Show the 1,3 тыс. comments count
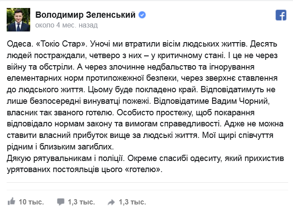This screenshot has height=208, width=293. (x=81, y=202)
